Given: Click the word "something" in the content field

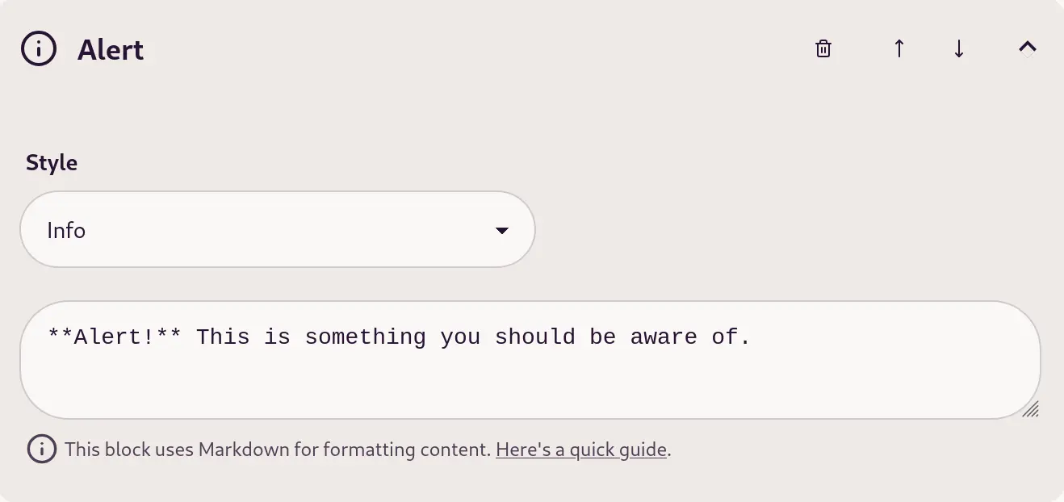Looking at the screenshot, I should [x=365, y=337].
